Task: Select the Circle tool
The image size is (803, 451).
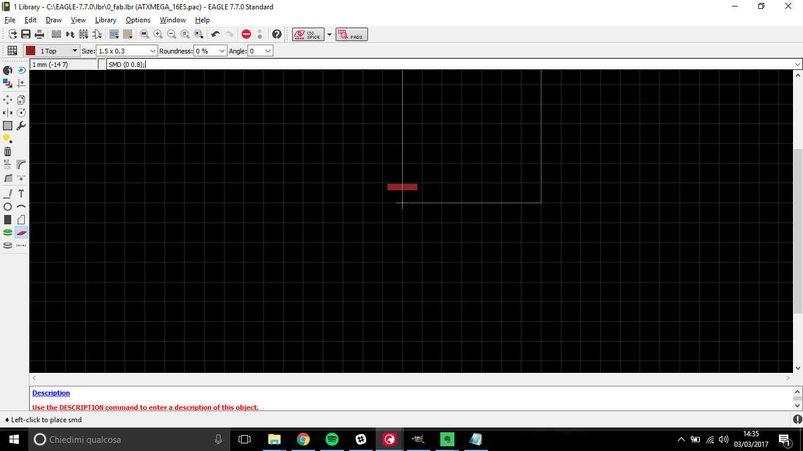Action: point(8,207)
